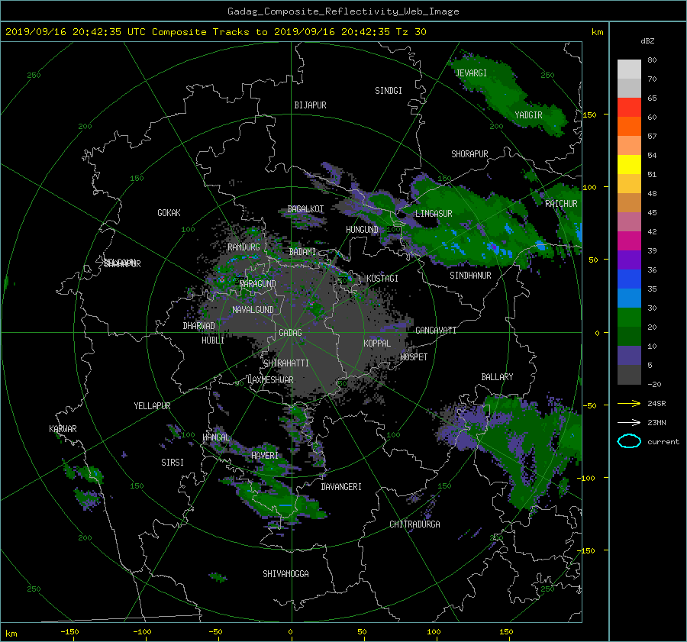The image size is (687, 642).
Task: Click the YADGIR city label
Action: point(528,115)
